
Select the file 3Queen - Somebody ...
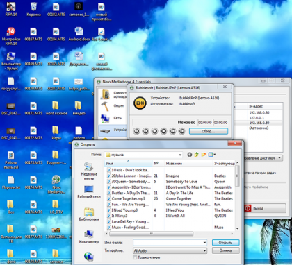(129, 182)
